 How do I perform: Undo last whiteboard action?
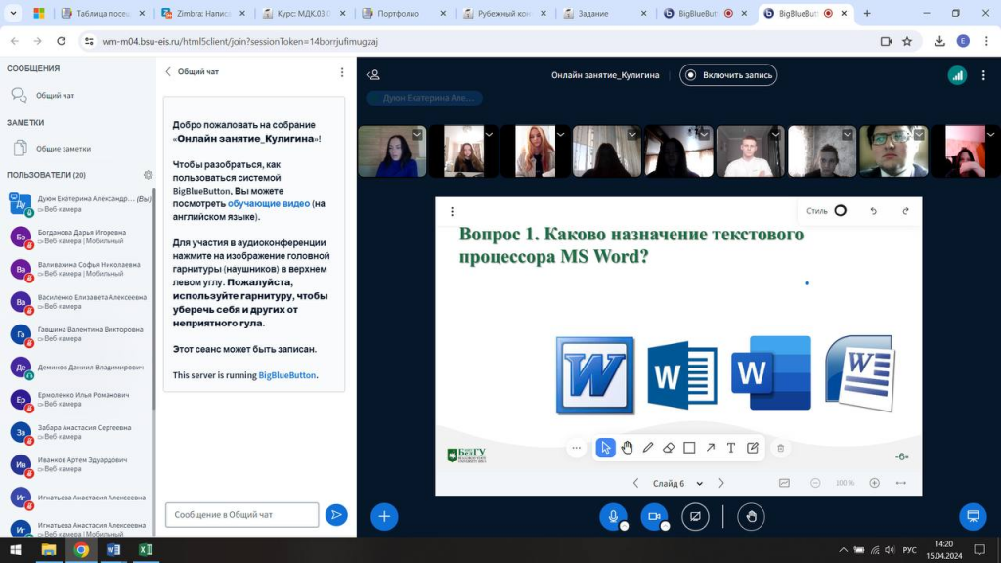click(873, 211)
